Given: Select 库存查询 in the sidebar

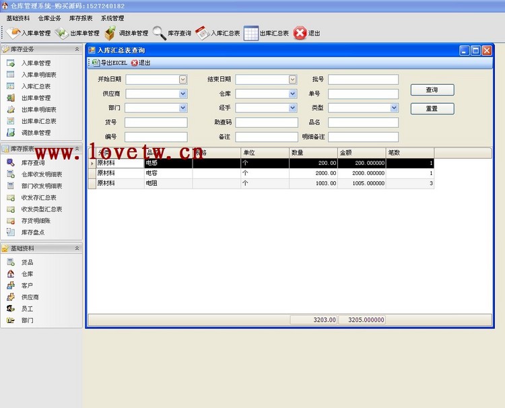Looking at the screenshot, I should point(33,163).
